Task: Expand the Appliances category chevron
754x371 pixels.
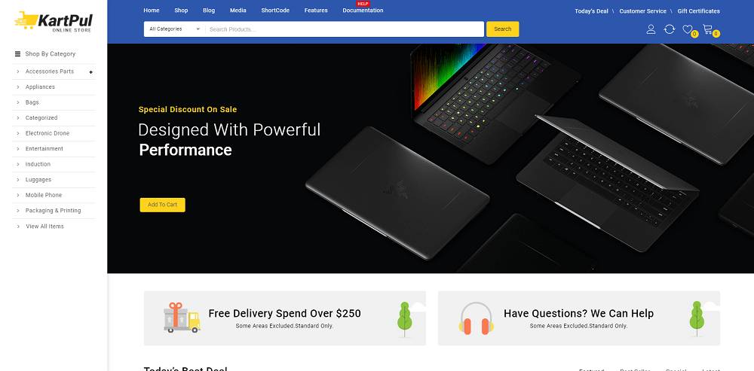Action: [x=18, y=87]
